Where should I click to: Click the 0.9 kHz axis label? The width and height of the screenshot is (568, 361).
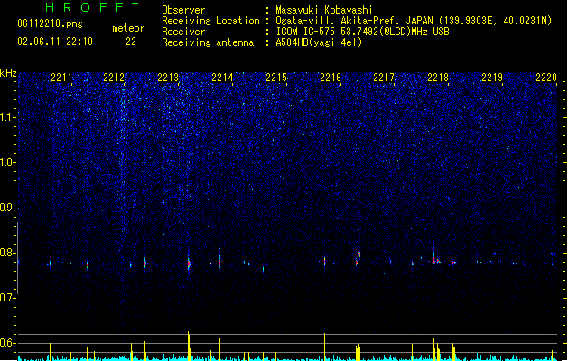[7, 208]
